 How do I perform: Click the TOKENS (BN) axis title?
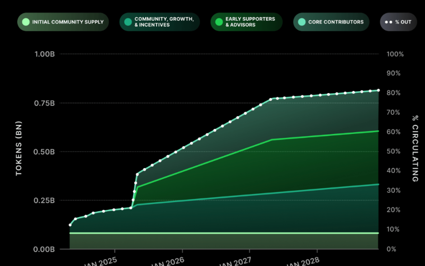[19, 148]
